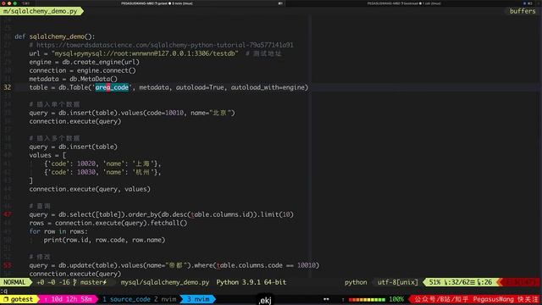Click red line number 47 in gutter

click(x=8, y=214)
